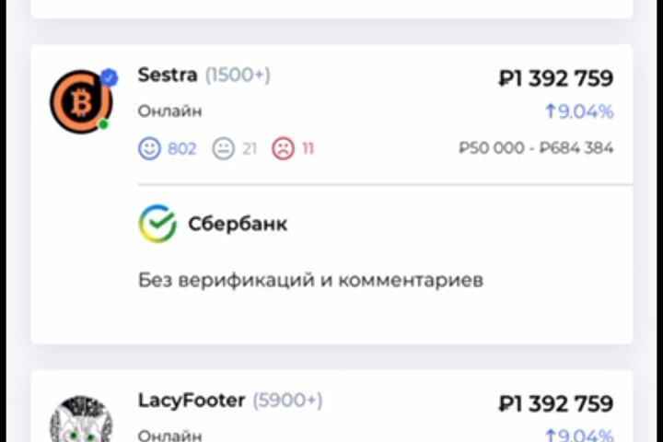Click Sestra's Bitcoin avatar icon
This screenshot has height=442, width=663.
tap(80, 100)
